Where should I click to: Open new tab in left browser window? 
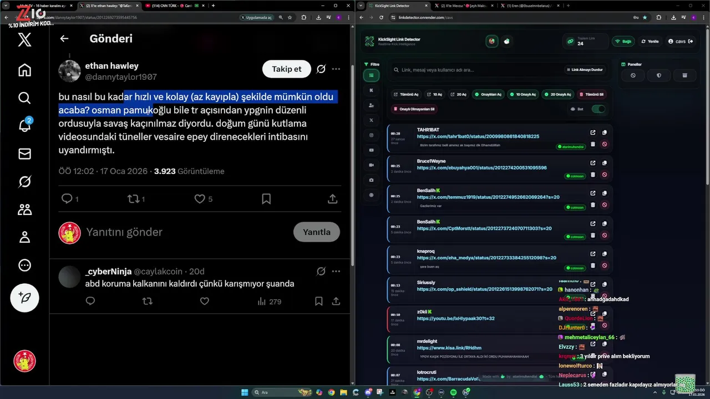[x=213, y=6]
